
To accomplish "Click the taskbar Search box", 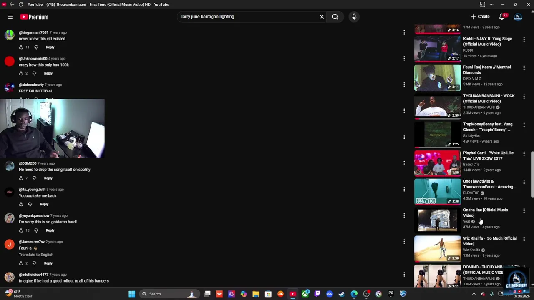I will pos(169,294).
